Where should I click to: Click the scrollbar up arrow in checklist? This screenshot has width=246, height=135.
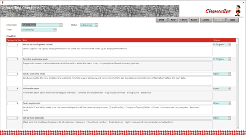(x=237, y=40)
